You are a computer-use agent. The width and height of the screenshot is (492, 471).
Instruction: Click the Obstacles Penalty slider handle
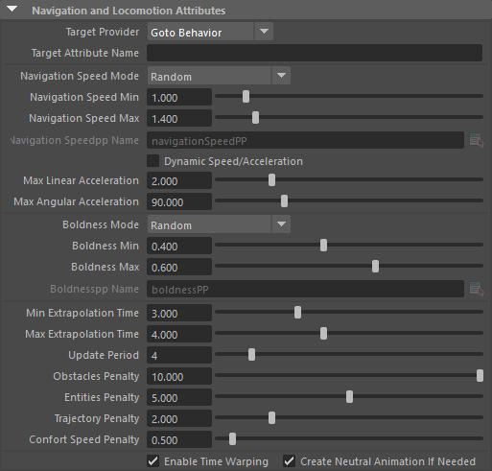pos(480,376)
